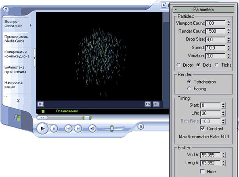Image resolution: width=239 pixels, height=177 pixels.
Task: Click the Drop Size field
Action: pos(215,40)
